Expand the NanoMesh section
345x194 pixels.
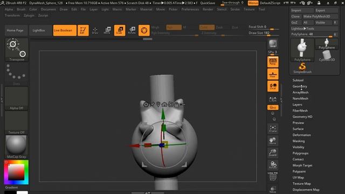[300, 99]
